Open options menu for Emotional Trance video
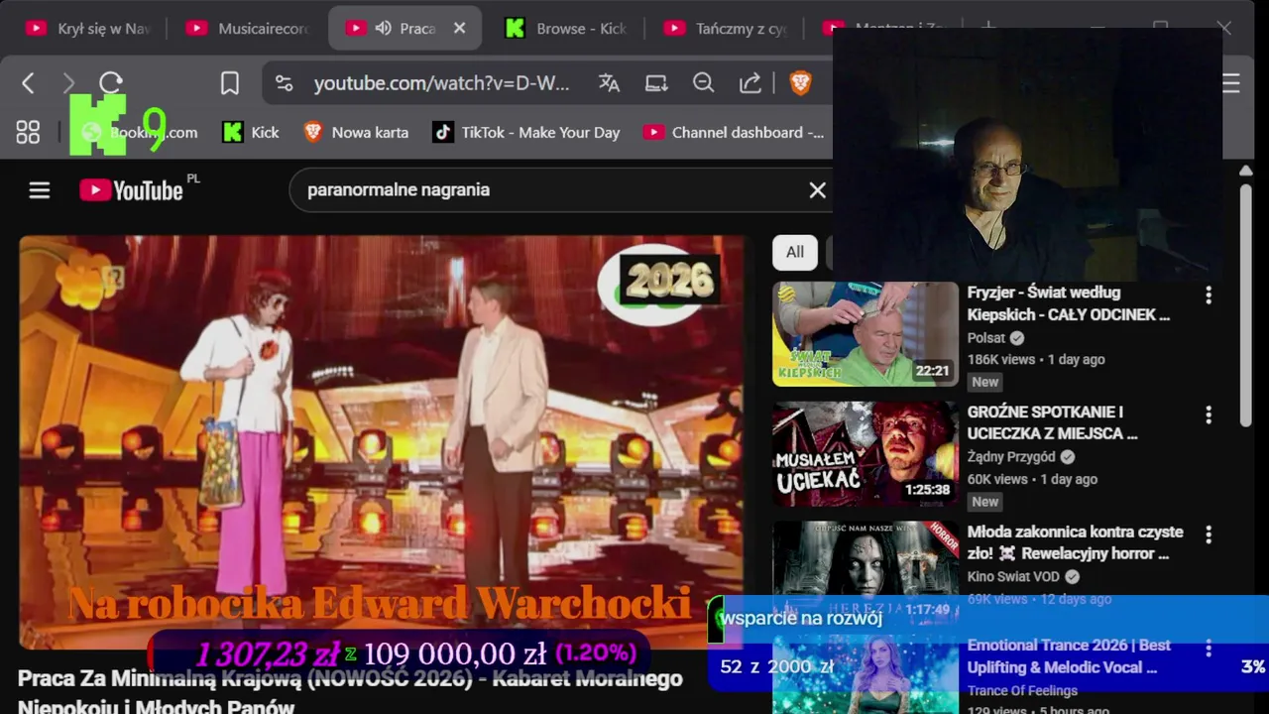The image size is (1269, 714). coord(1208,649)
